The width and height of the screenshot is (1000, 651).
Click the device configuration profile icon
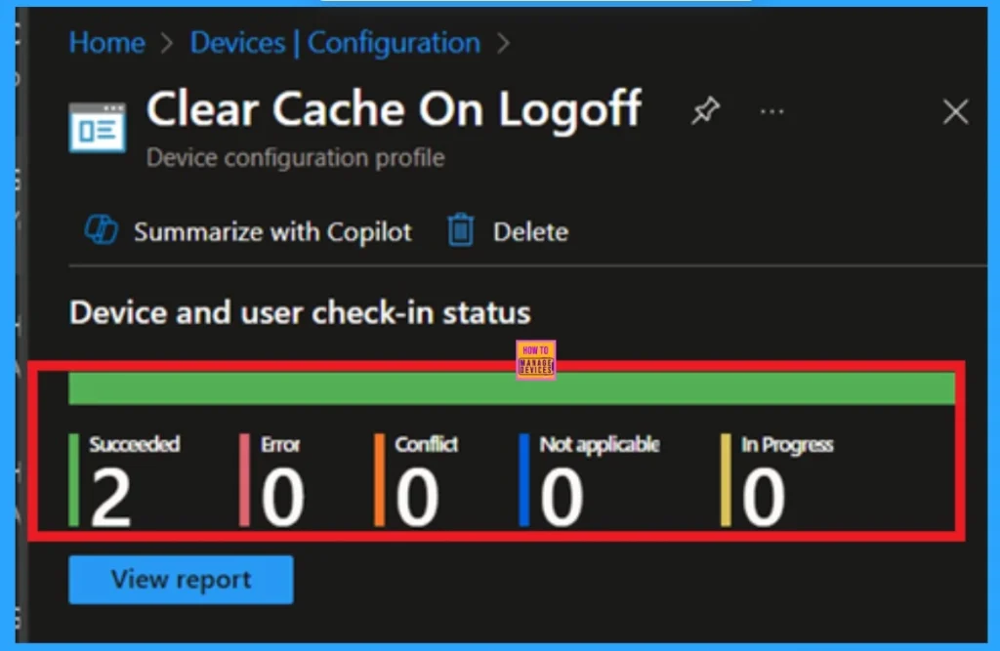98,127
